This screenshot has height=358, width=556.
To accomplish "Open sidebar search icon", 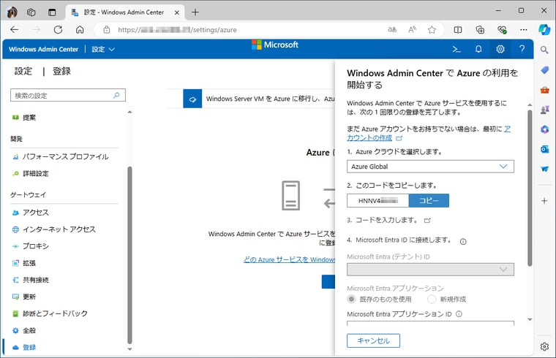I will click(x=544, y=50).
